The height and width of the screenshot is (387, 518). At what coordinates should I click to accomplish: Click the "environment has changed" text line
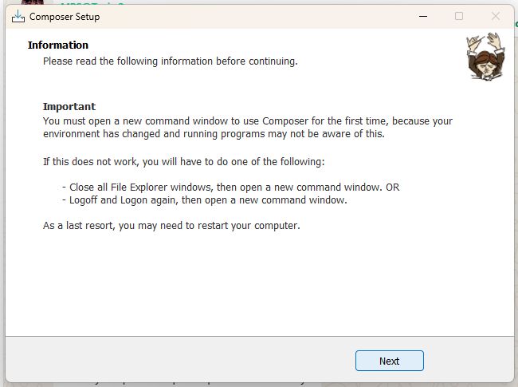(214, 134)
